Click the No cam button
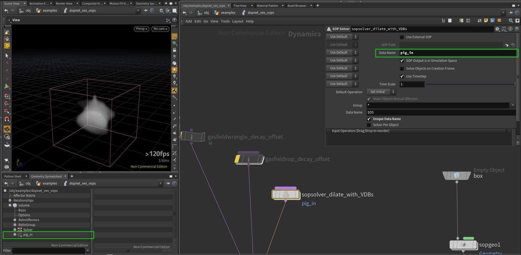 (160, 29)
